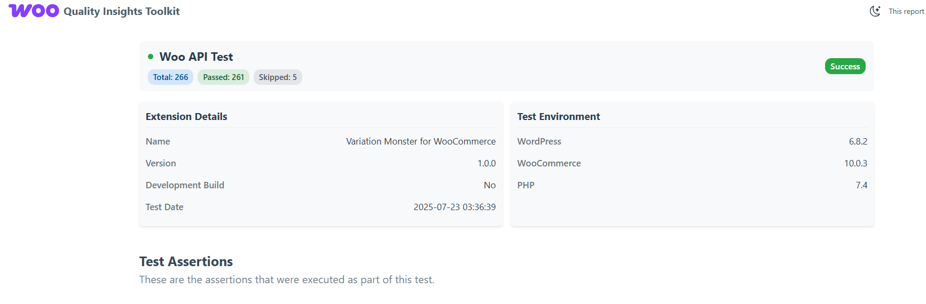
Task: Click the test date 2025-07-23 03:36:39
Action: click(x=454, y=207)
